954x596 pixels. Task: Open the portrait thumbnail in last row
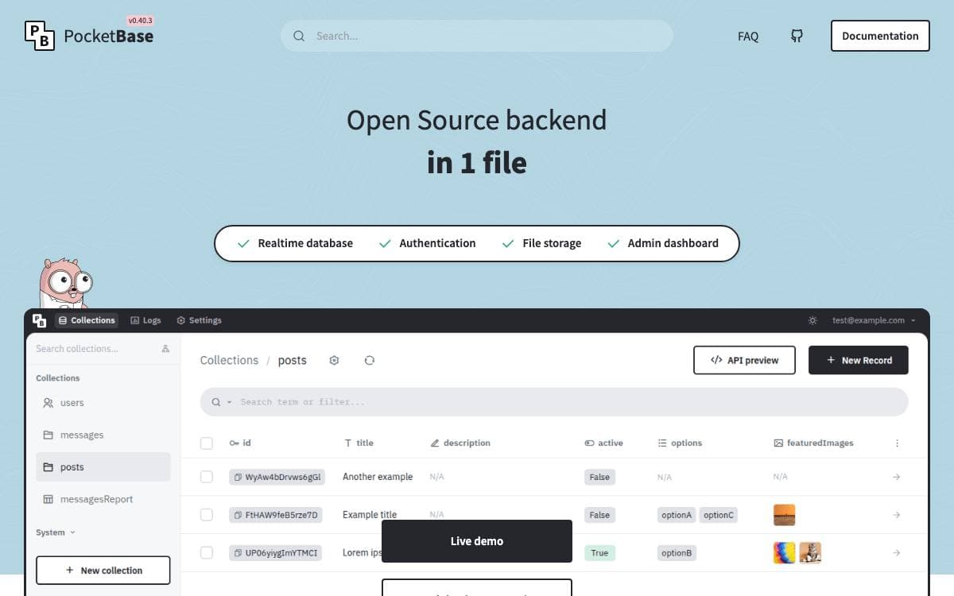[x=810, y=553]
